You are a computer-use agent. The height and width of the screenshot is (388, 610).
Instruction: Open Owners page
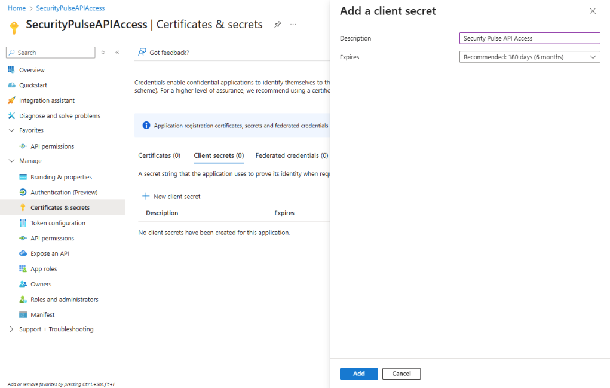coord(41,284)
